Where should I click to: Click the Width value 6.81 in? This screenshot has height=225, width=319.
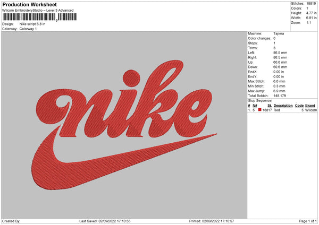click(312, 18)
